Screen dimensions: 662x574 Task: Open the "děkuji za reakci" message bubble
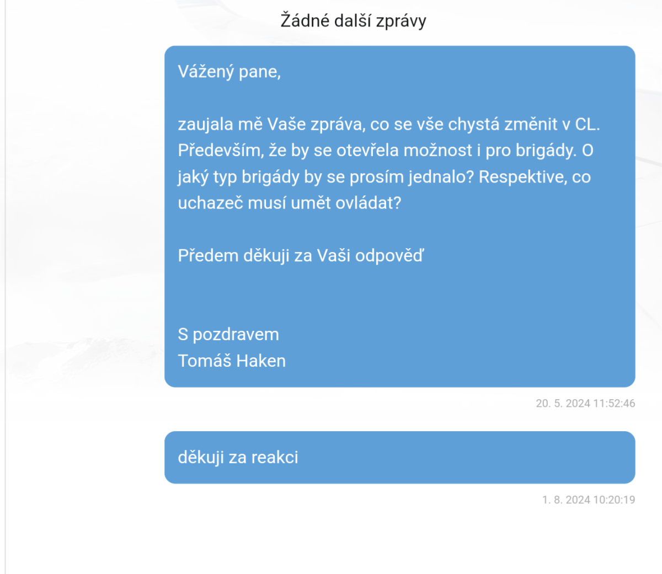pyautogui.click(x=400, y=458)
